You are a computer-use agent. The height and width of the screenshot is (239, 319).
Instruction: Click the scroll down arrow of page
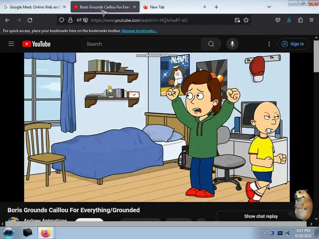click(x=316, y=219)
